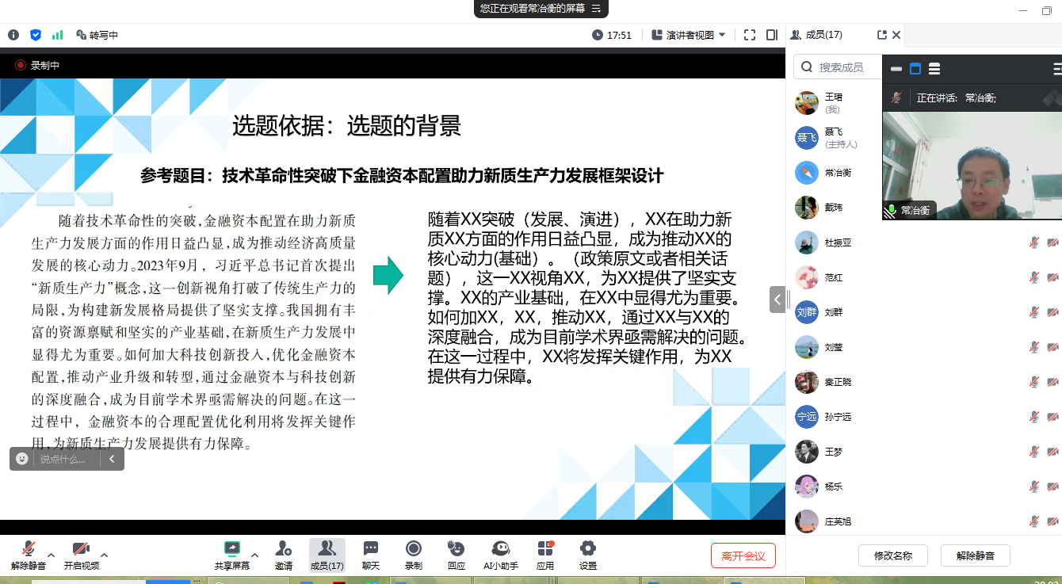Image resolution: width=1062 pixels, height=584 pixels.
Task: Enter fullscreen using the top bar icon
Action: coord(750,35)
